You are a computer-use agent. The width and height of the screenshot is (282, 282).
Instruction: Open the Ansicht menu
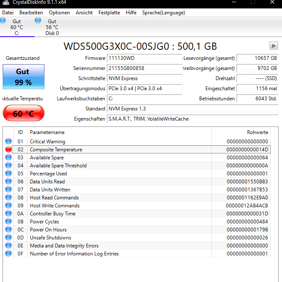[x=84, y=13]
